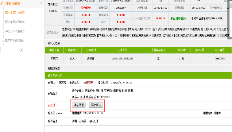
Task: Click the 电子客票 column header
Action: tap(220, 50)
